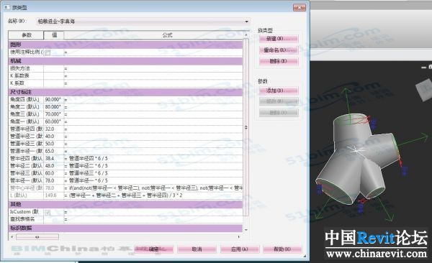The width and height of the screenshot is (432, 263).
Task: Select the K 系数 parameter row
Action: [125, 83]
